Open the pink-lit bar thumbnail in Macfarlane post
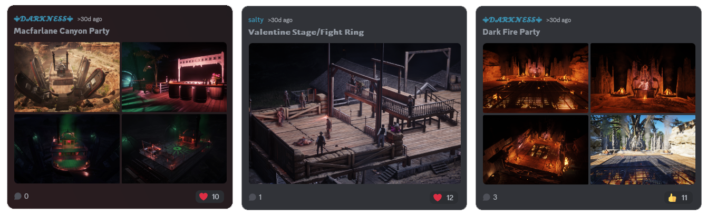Screen dimensions: 707x216 (x=174, y=77)
